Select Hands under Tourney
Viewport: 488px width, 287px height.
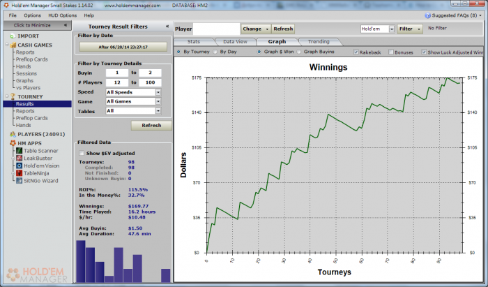(x=23, y=125)
